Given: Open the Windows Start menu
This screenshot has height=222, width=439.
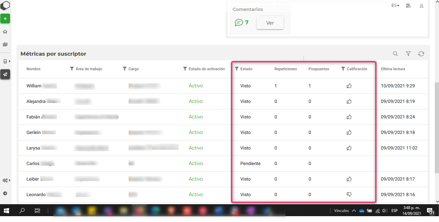Looking at the screenshot, I should 6,211.
